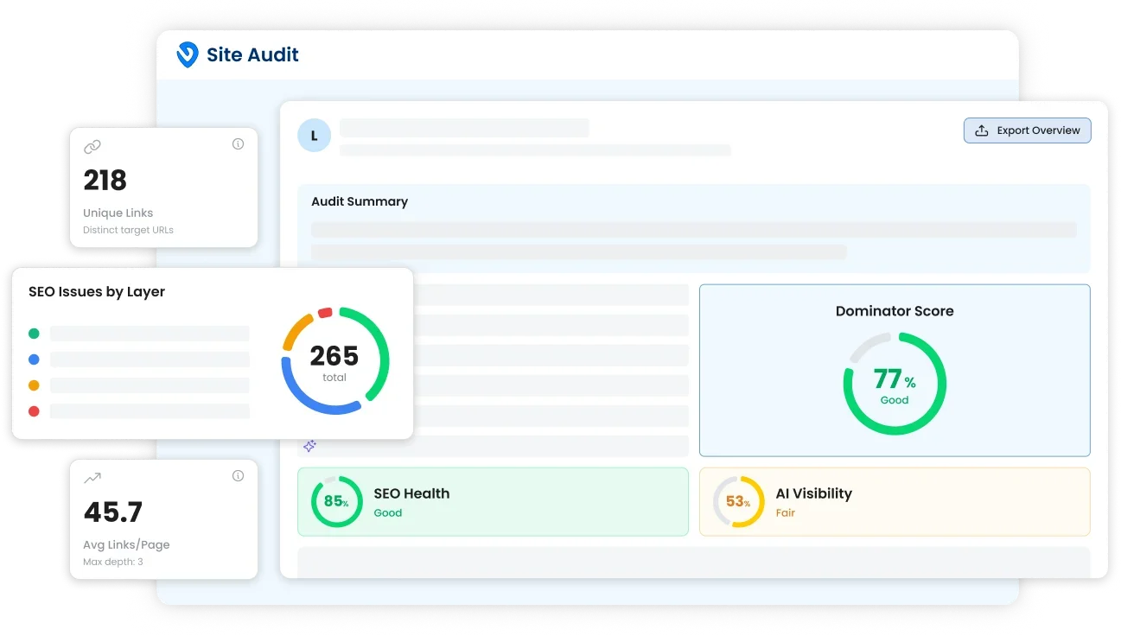Toggle the blue layer in SEO Issues legend
1121x636 pixels.
coord(33,359)
